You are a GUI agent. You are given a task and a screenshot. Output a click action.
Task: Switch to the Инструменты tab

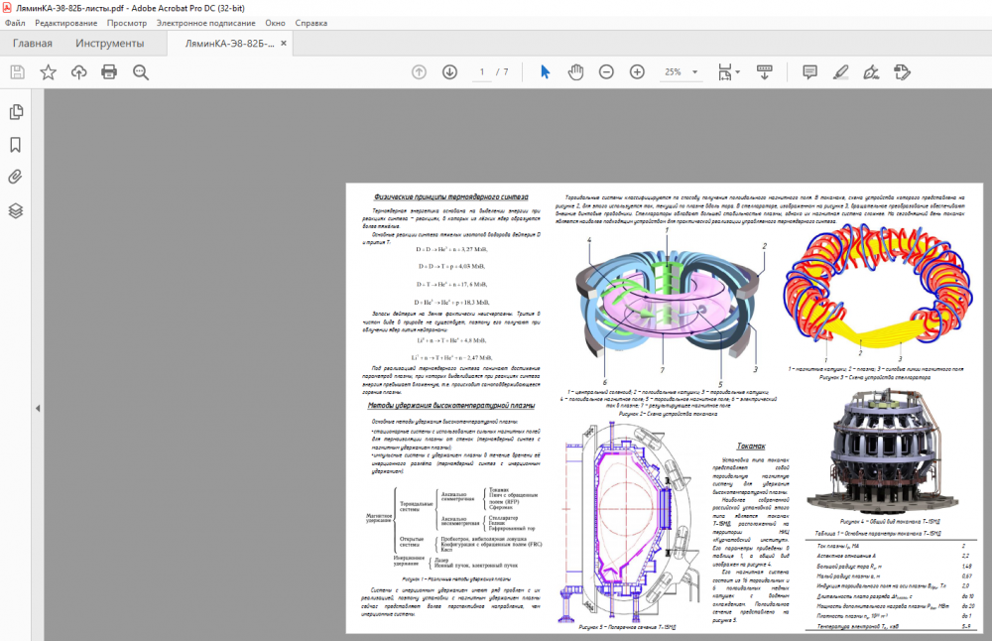pyautogui.click(x=109, y=44)
